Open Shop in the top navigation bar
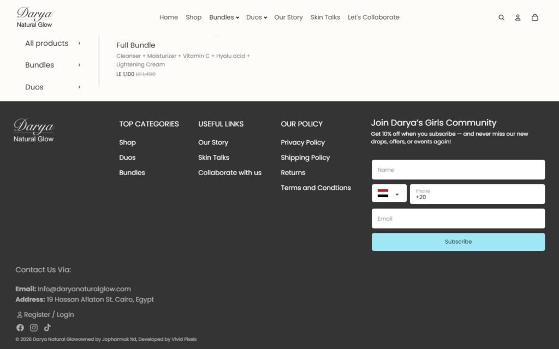This screenshot has height=349, width=559. coord(194,17)
